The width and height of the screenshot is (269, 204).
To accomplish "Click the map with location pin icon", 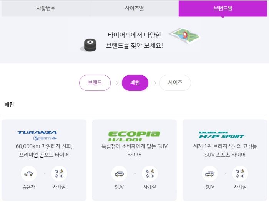I will tap(184, 36).
